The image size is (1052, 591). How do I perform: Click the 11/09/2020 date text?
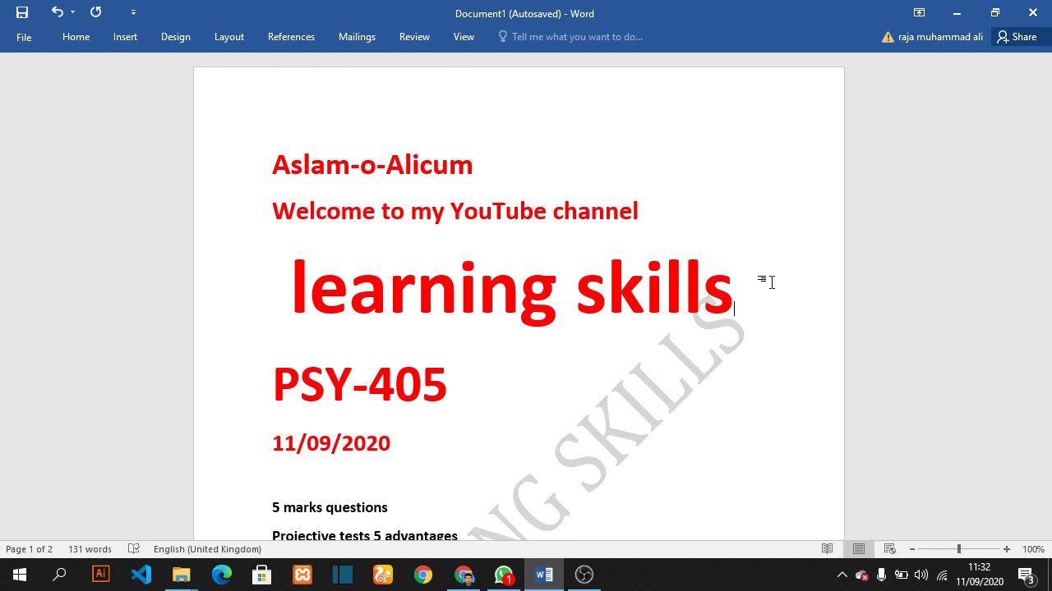pos(331,443)
